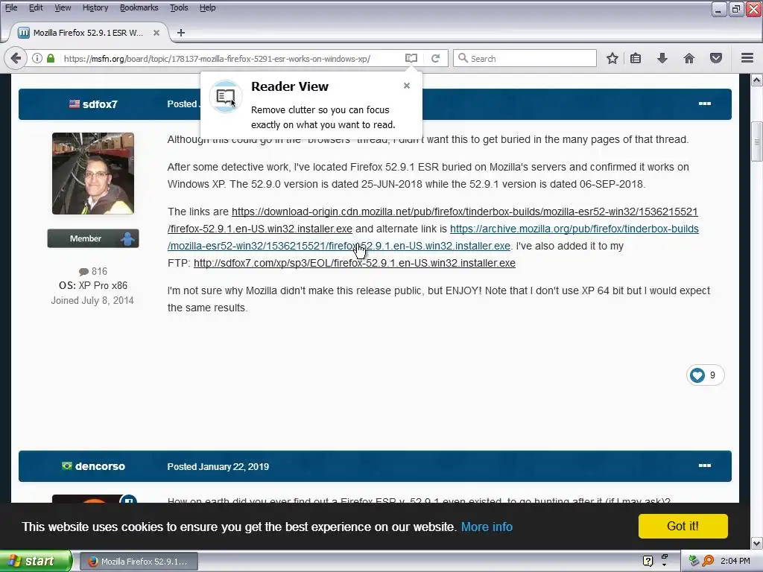Image resolution: width=763 pixels, height=572 pixels.
Task: Close the Mozilla Firefox 52.9.1 ESR tab
Action: click(x=156, y=33)
